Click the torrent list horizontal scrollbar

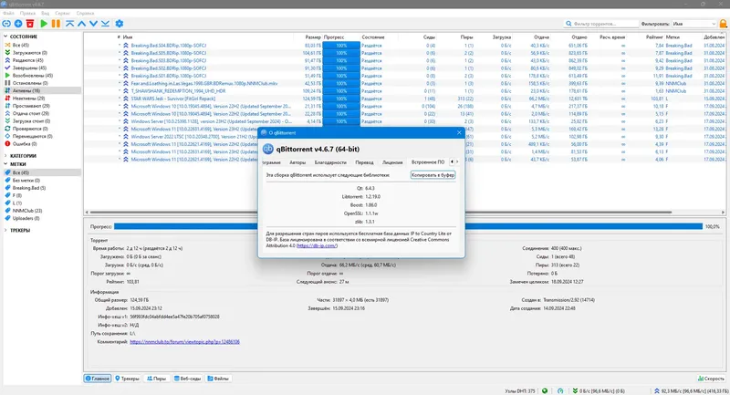[x=381, y=213]
